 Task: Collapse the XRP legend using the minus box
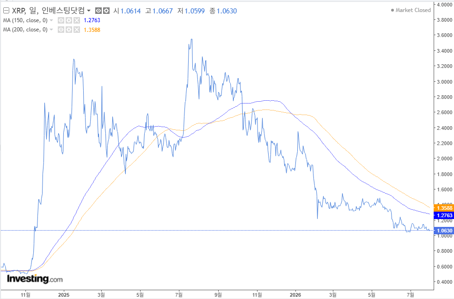(x=6, y=11)
